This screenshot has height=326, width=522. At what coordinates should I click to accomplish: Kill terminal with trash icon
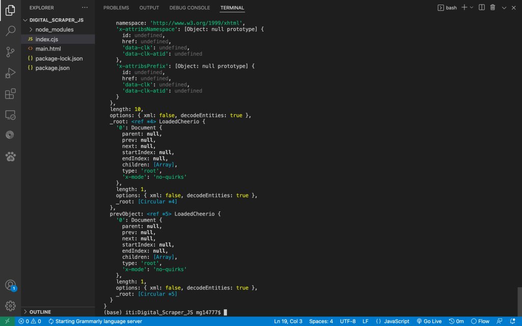[493, 7]
